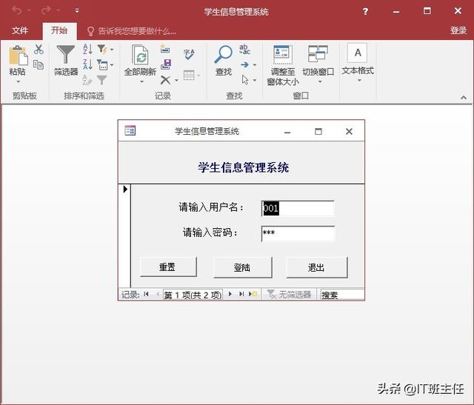Screen dimensions: 474x405
Task: Switch to the 开始 ribbon tab
Action: pos(59,30)
